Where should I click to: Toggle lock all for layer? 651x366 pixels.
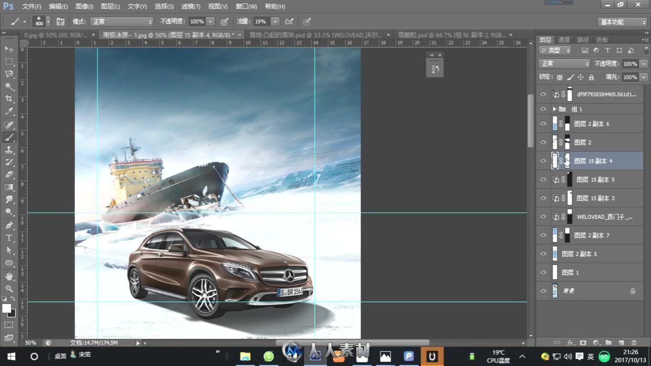[591, 77]
